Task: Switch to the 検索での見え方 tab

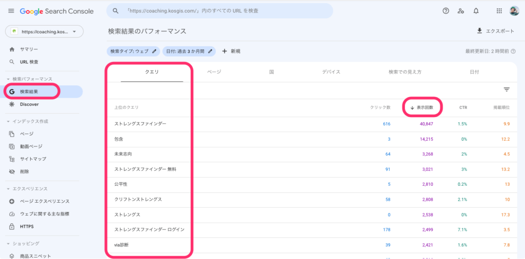Action: click(405, 72)
